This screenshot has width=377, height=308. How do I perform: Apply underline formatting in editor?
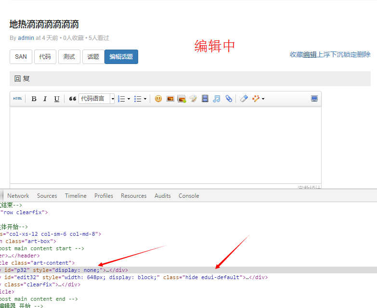point(56,99)
